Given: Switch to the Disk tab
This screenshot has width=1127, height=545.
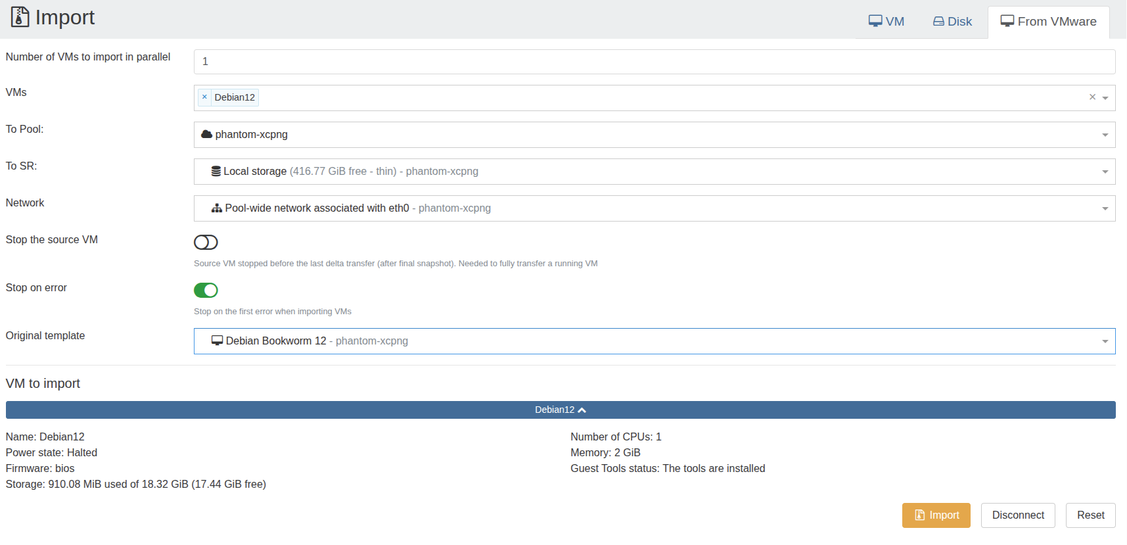Looking at the screenshot, I should (952, 22).
